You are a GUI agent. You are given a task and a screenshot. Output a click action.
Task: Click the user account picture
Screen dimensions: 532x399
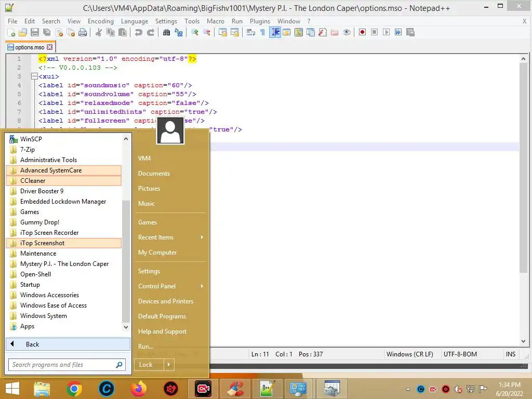[170, 130]
